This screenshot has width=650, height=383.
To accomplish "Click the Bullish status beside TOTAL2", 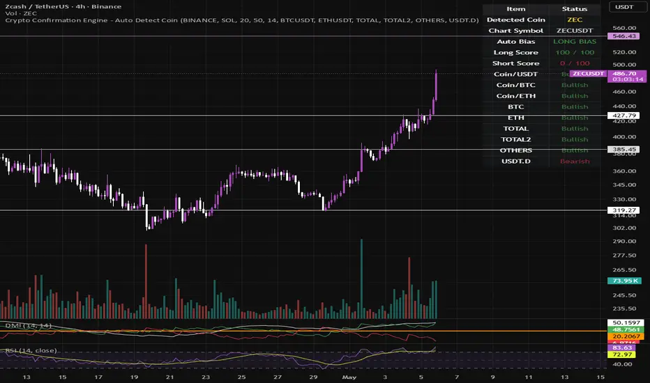I will point(575,139).
